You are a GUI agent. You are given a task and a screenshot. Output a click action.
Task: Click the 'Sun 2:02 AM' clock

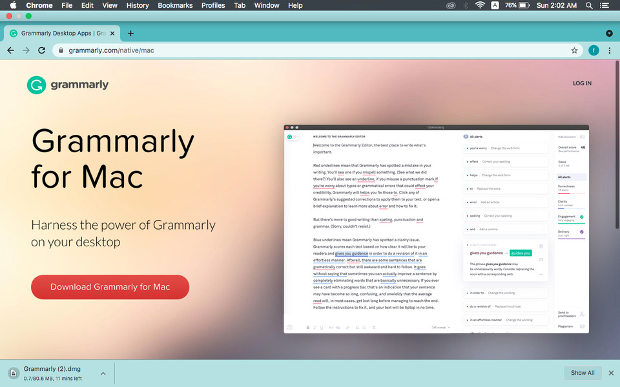coord(556,5)
